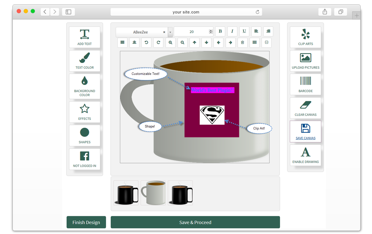Zoom out with the magnifier minus
This screenshot has height=234, width=372.
tap(182, 42)
